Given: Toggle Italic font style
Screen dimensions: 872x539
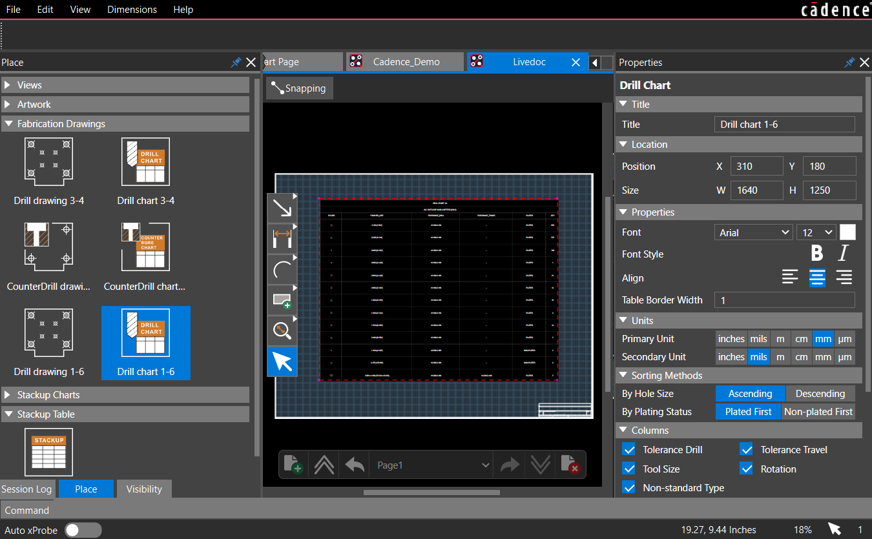Looking at the screenshot, I should [844, 253].
